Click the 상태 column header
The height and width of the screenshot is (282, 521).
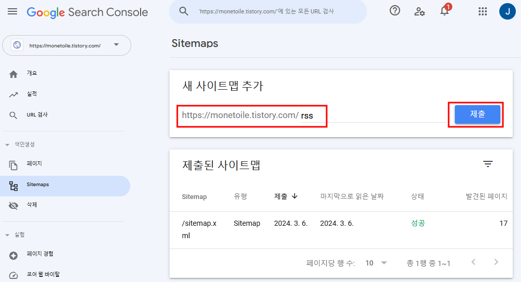[418, 196]
